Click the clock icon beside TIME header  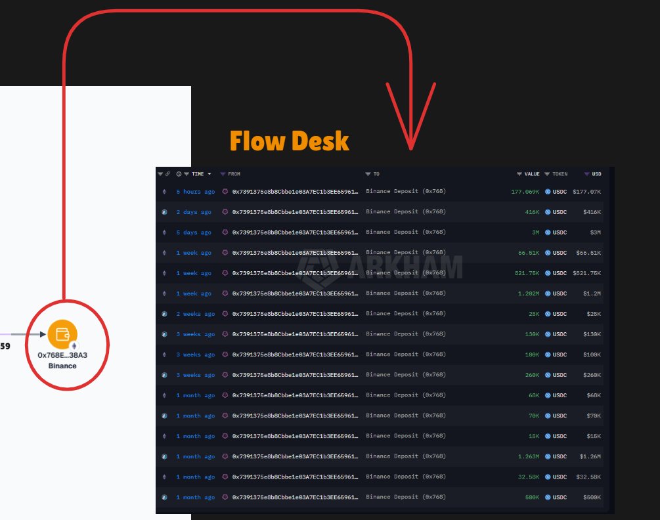pyautogui.click(x=179, y=174)
